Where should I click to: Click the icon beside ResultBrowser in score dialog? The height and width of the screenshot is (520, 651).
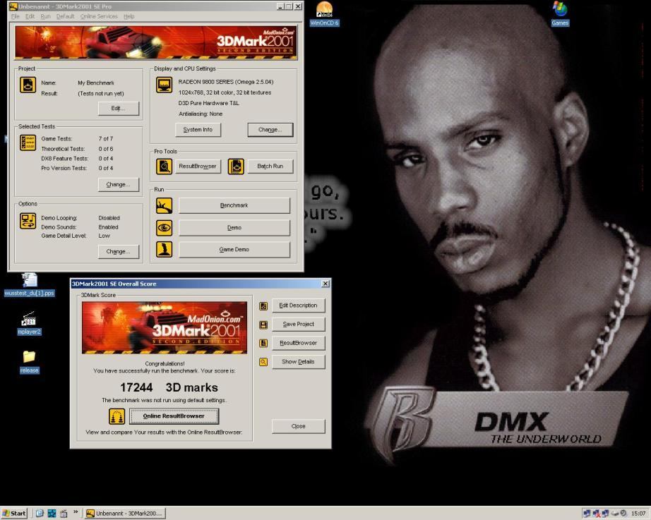pyautogui.click(x=263, y=343)
